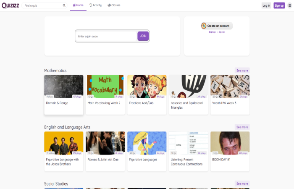This screenshot has width=294, height=189.
Task: Click the small Sign up link under Create an account
Action: pos(212,32)
